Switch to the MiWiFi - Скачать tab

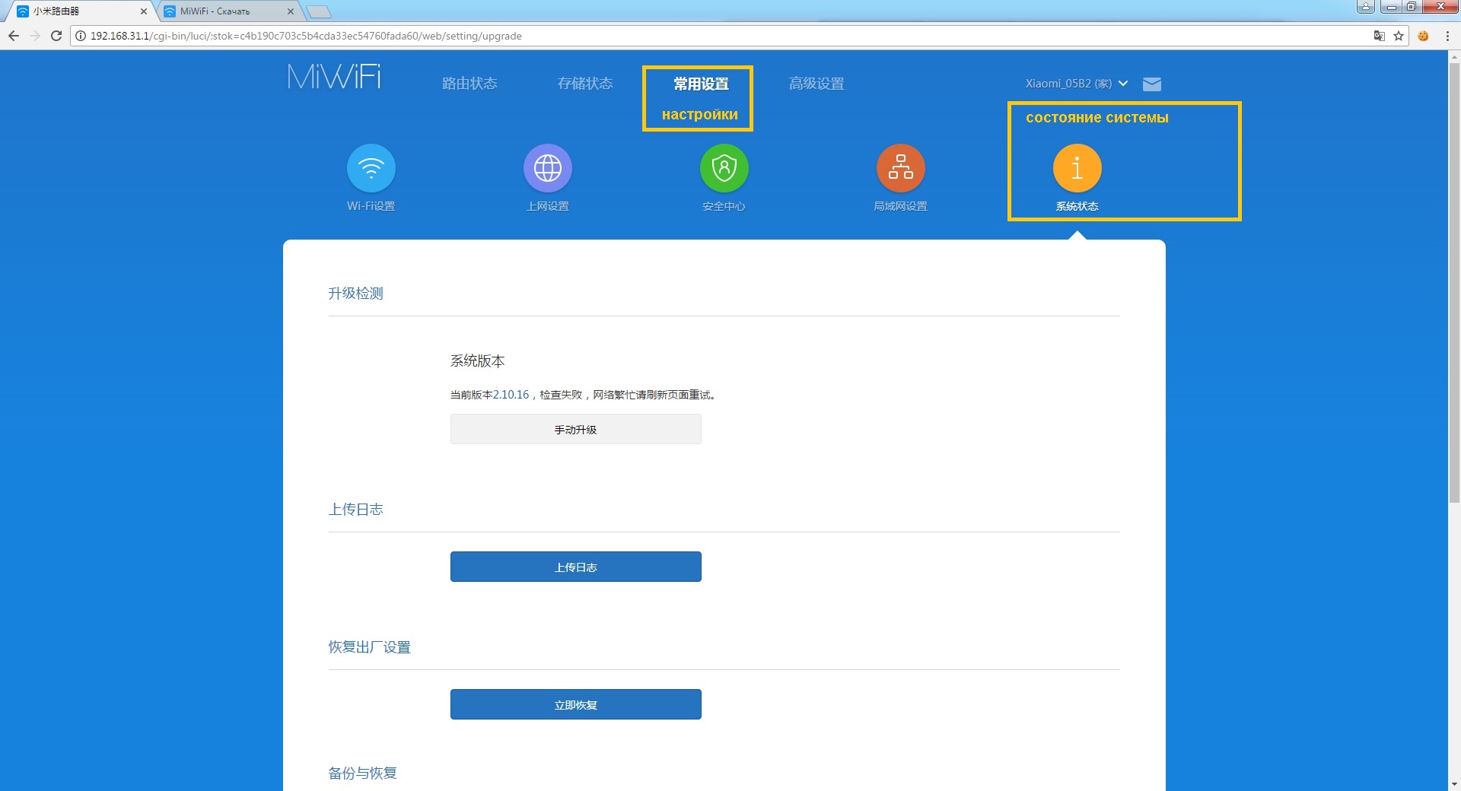click(228, 11)
